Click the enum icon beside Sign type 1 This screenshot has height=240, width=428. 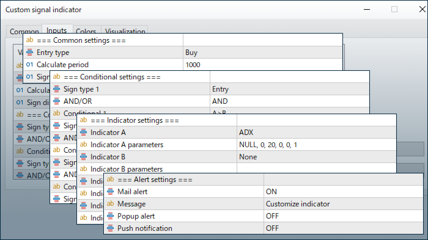[x=57, y=89]
